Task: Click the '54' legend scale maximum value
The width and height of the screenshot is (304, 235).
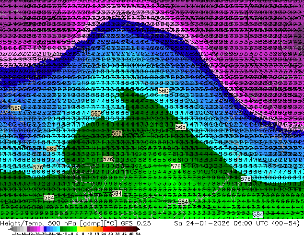Action: click(138, 234)
